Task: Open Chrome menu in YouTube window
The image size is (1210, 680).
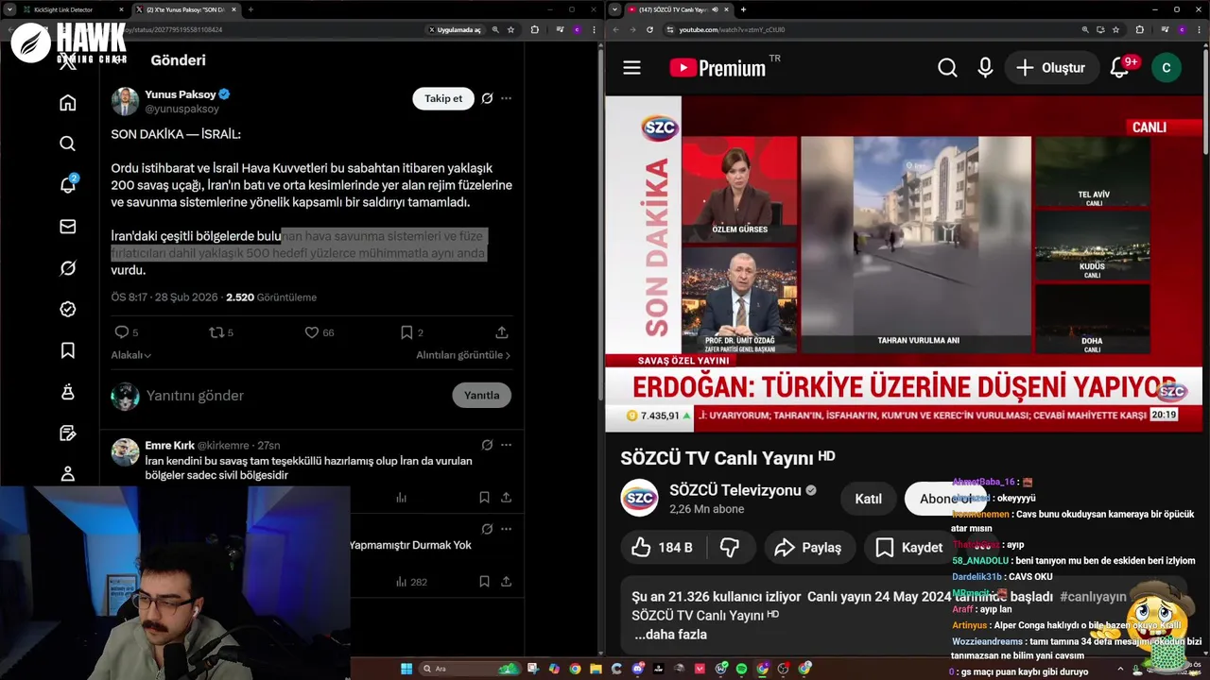Action: (1199, 29)
